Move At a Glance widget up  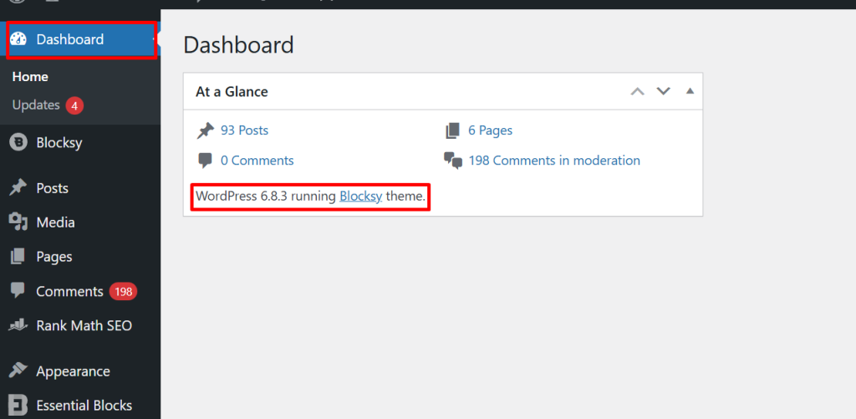pos(638,91)
